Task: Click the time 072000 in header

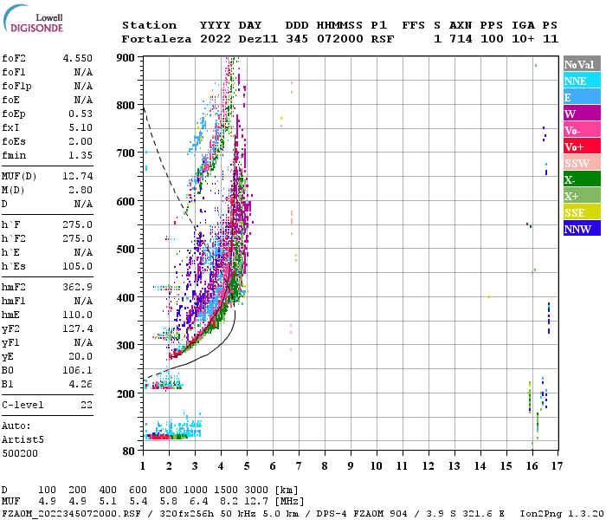Action: tap(340, 39)
